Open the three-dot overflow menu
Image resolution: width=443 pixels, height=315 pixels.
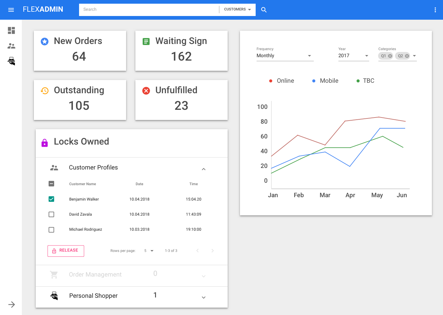(435, 10)
